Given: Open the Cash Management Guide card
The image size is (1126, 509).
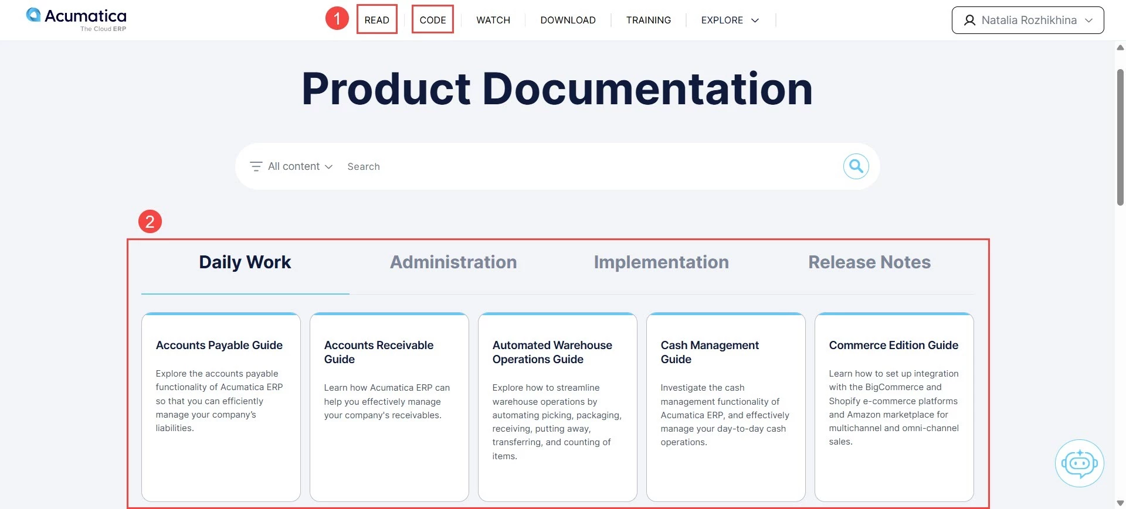Looking at the screenshot, I should click(726, 407).
